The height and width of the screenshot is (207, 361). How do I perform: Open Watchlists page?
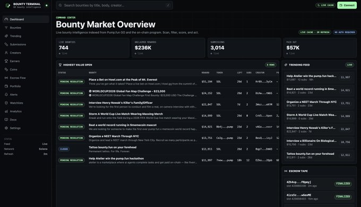pyautogui.click(x=26, y=103)
